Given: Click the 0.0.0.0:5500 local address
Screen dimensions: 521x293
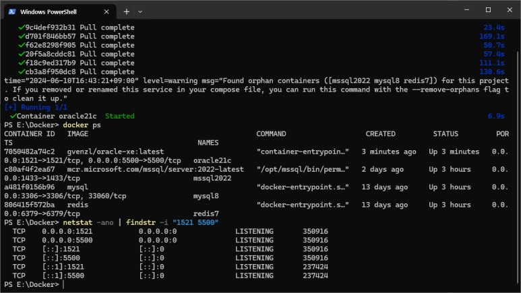Looking at the screenshot, I should point(67,240).
